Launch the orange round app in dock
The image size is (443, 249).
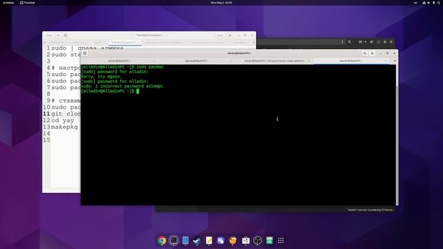coord(233,240)
